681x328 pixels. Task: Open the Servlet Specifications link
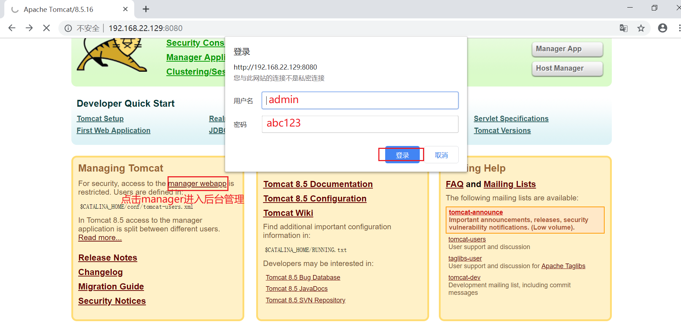(x=511, y=119)
